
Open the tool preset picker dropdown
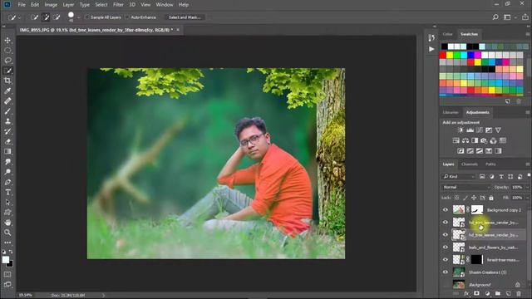point(20,17)
